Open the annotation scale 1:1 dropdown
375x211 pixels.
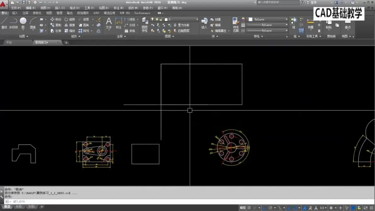click(x=324, y=208)
